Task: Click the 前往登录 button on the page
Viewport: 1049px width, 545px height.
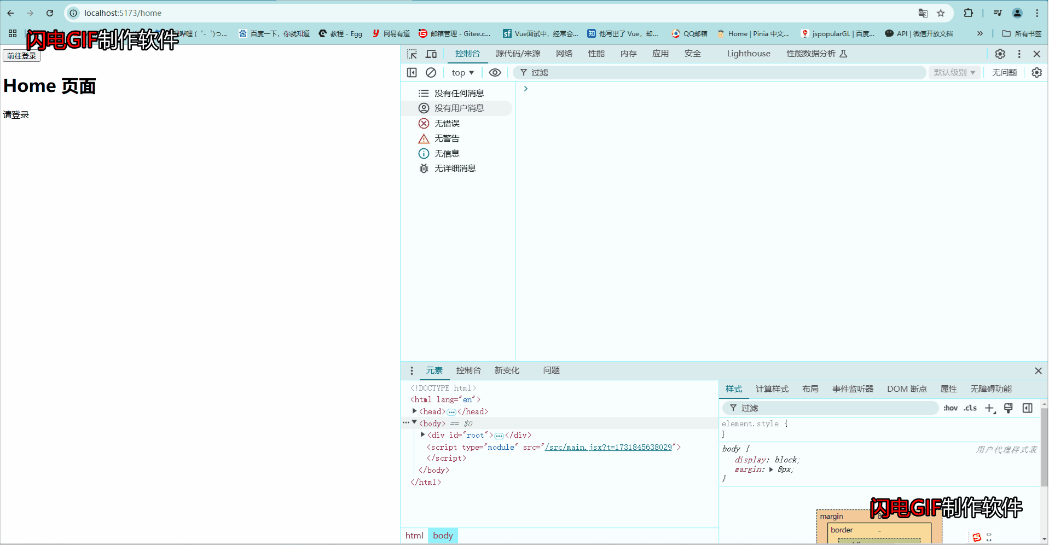Action: pyautogui.click(x=21, y=55)
